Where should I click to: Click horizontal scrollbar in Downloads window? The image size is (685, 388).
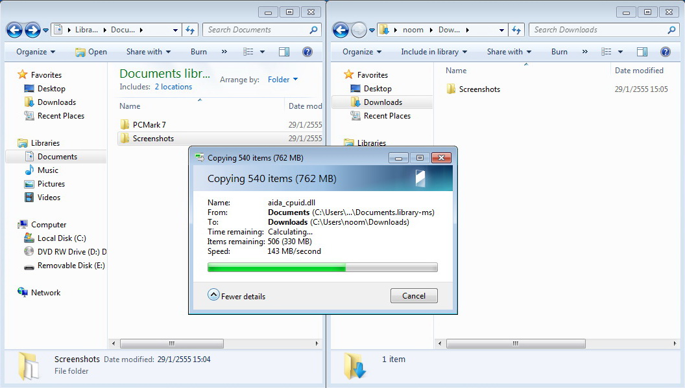(516, 343)
